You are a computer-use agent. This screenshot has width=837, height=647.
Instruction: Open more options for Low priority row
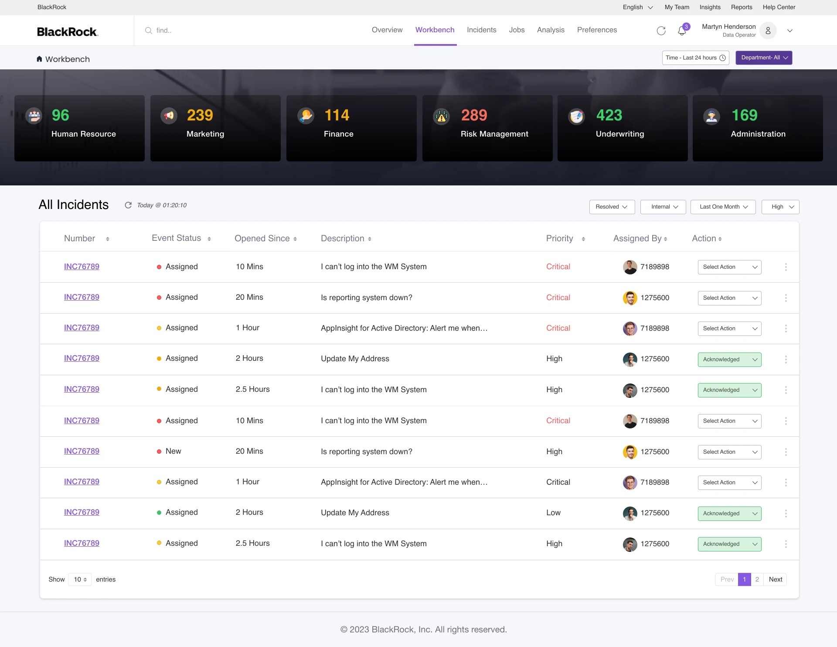786,513
